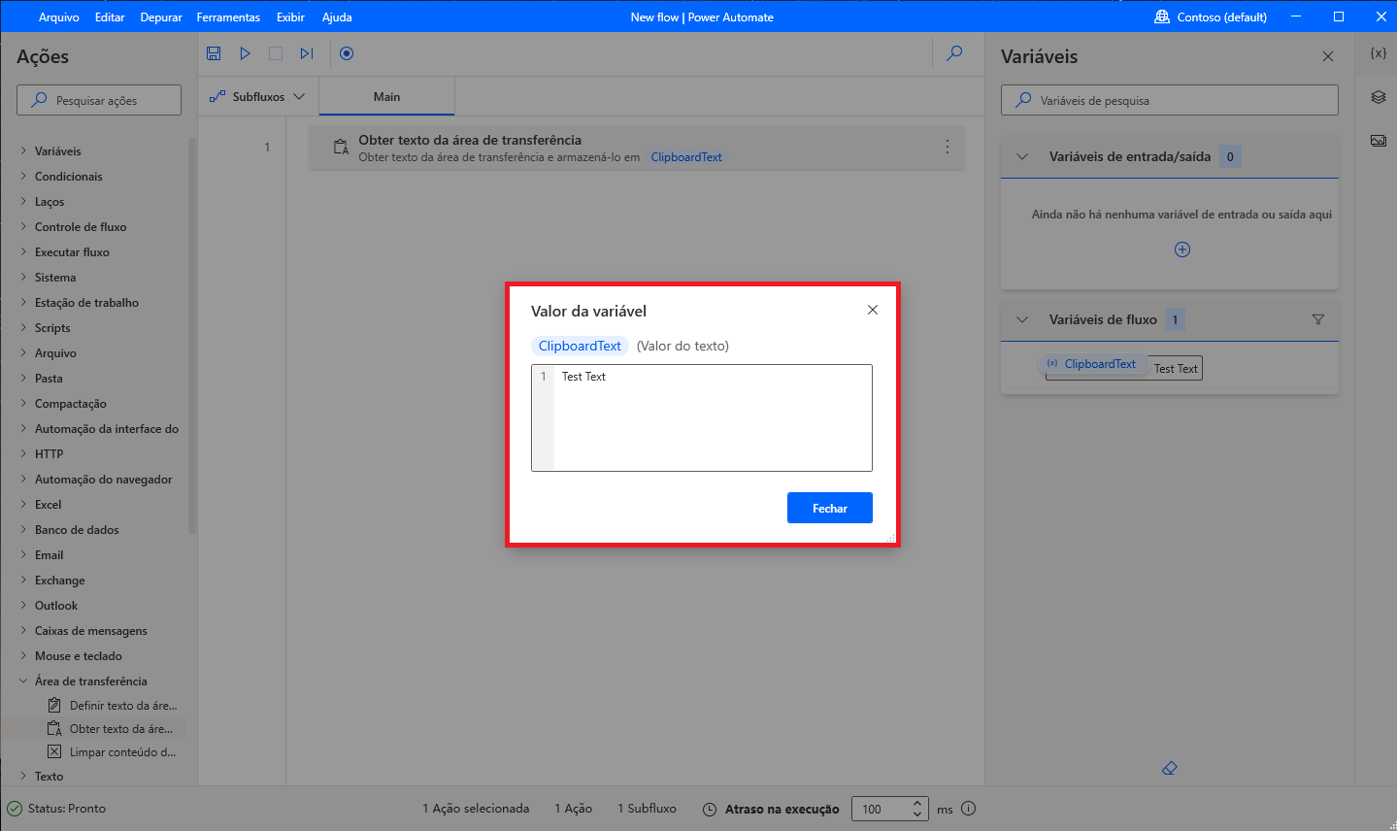Open the Recorder with the record icon
The width and height of the screenshot is (1397, 831).
click(x=347, y=53)
